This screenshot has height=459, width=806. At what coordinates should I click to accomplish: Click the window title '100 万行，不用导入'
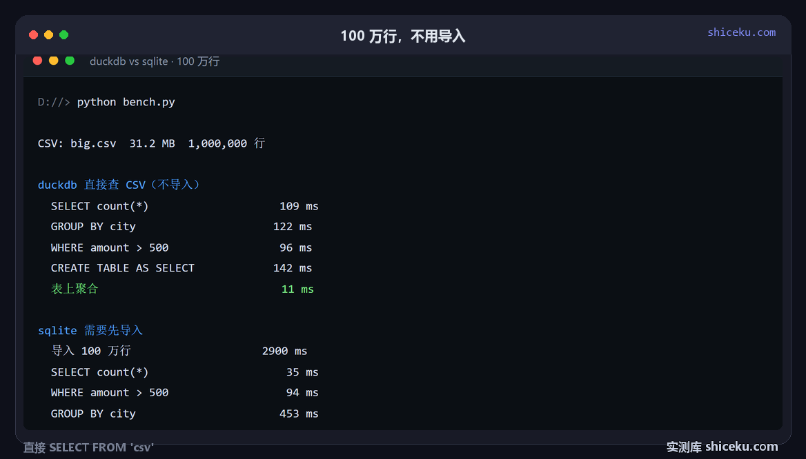[403, 36]
